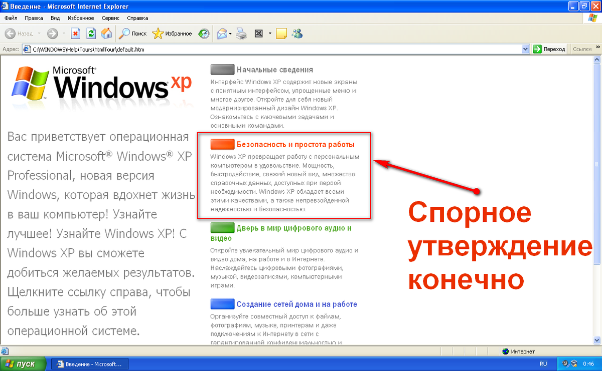Viewport: 602px width, 371px height.
Task: Click the orange Безопасность button icon
Action: point(223,144)
